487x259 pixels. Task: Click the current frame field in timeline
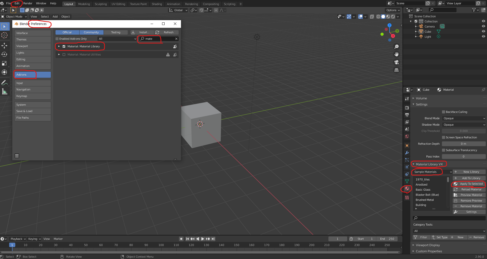[338, 239]
